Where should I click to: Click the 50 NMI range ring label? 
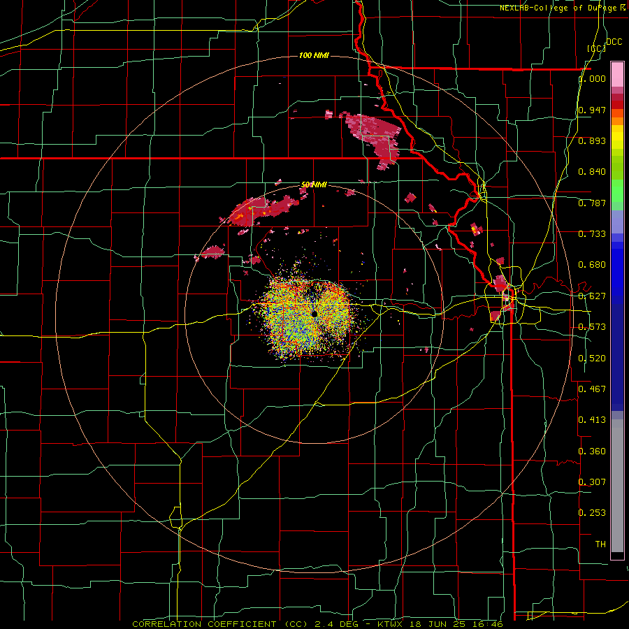(x=314, y=185)
